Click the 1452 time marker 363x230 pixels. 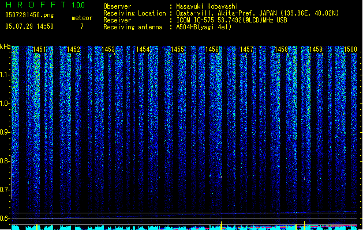click(74, 49)
